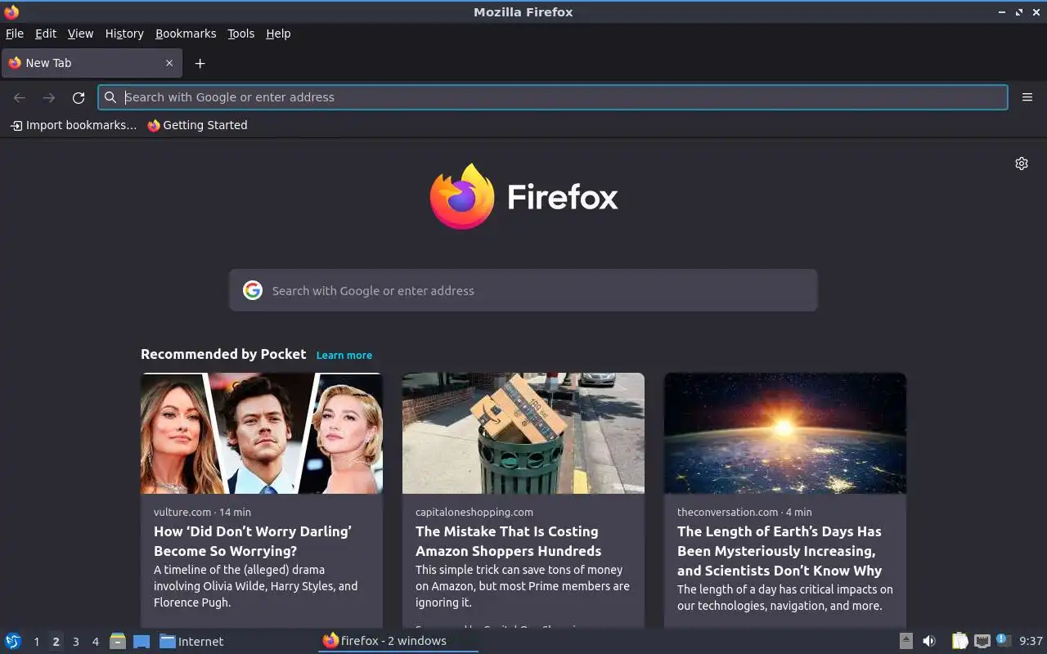The width and height of the screenshot is (1047, 654).
Task: Open the Firefox application hamburger menu
Action: pos(1027,97)
